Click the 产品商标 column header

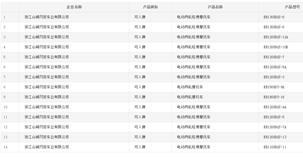(150, 7)
